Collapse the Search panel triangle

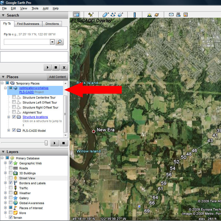pos(3,15)
